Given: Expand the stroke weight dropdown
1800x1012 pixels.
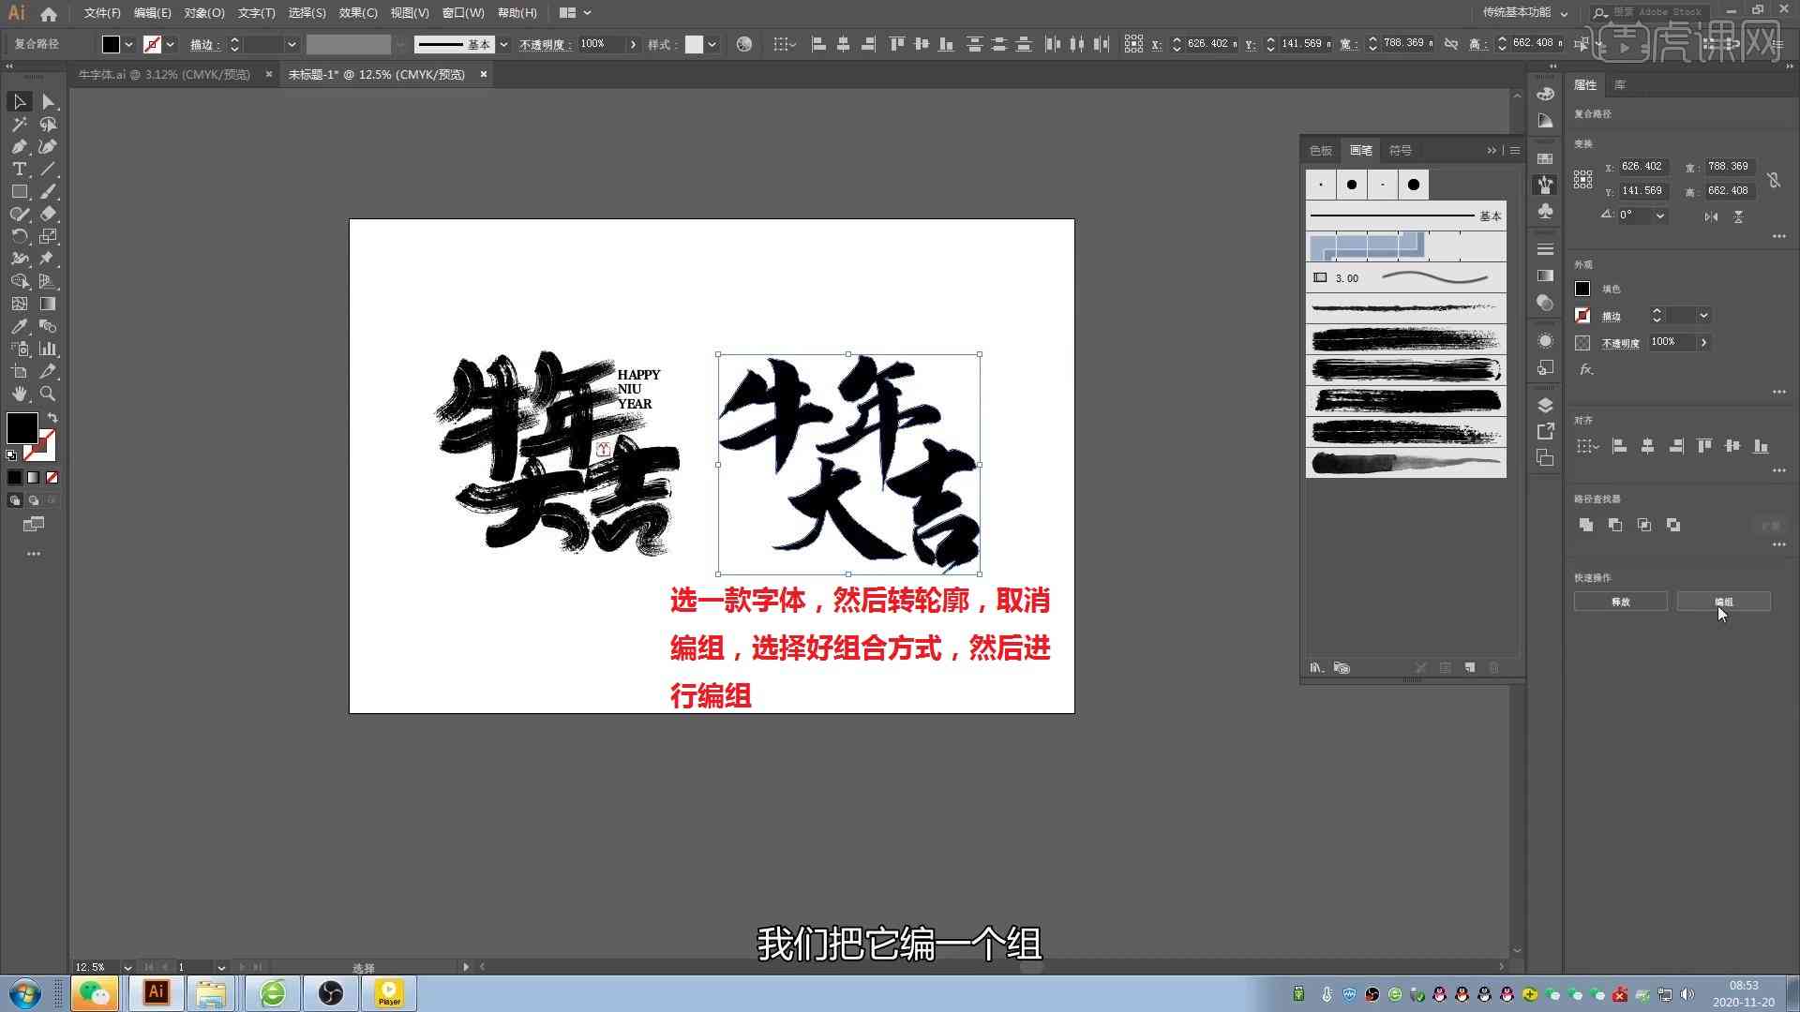Looking at the screenshot, I should (290, 44).
